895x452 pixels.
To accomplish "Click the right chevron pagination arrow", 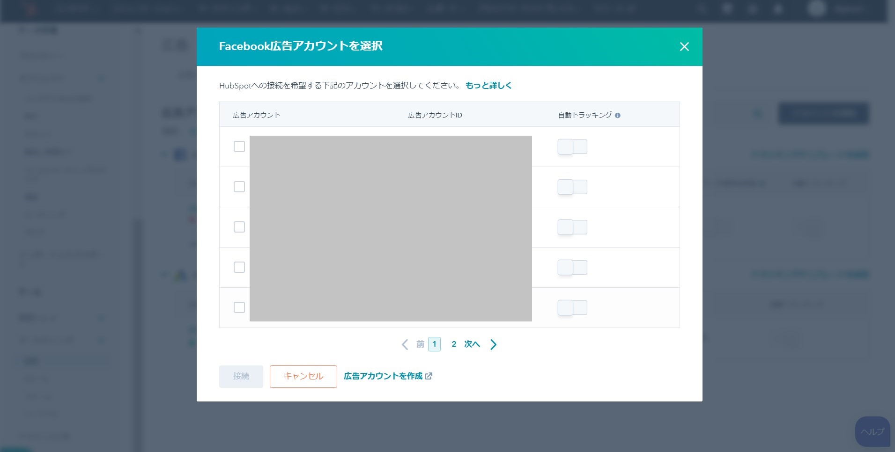I will tap(493, 344).
